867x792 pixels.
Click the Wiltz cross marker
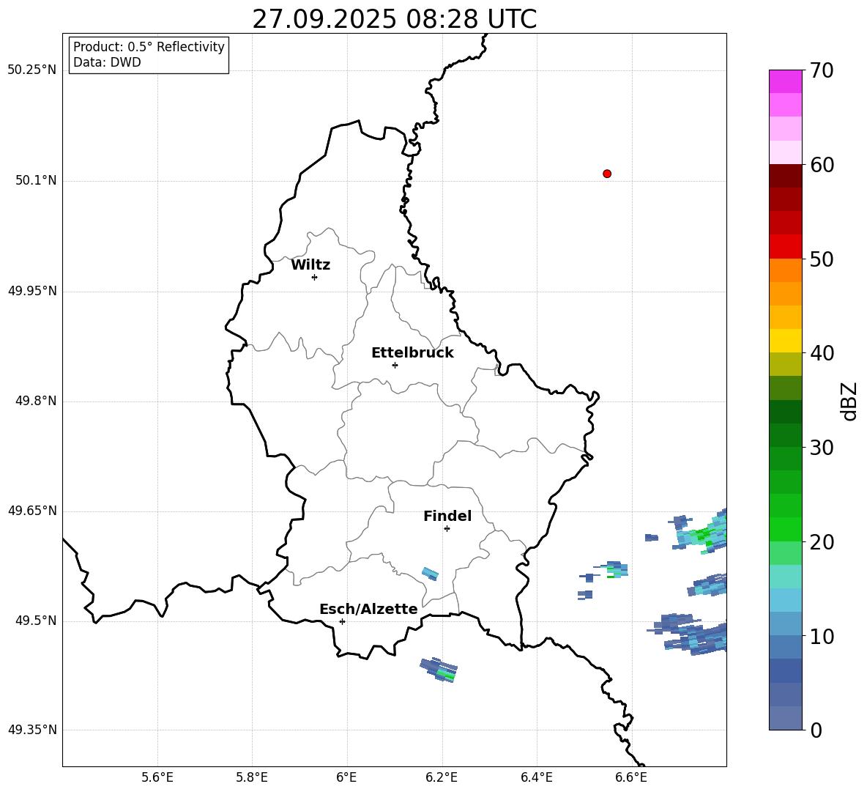314,277
